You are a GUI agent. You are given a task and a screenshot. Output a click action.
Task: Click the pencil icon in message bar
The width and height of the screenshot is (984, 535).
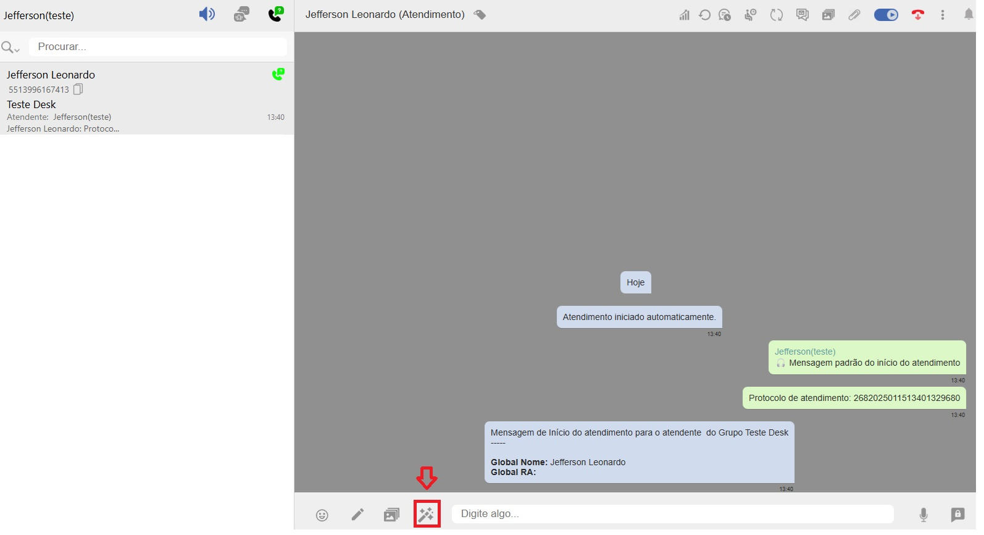[x=357, y=515]
